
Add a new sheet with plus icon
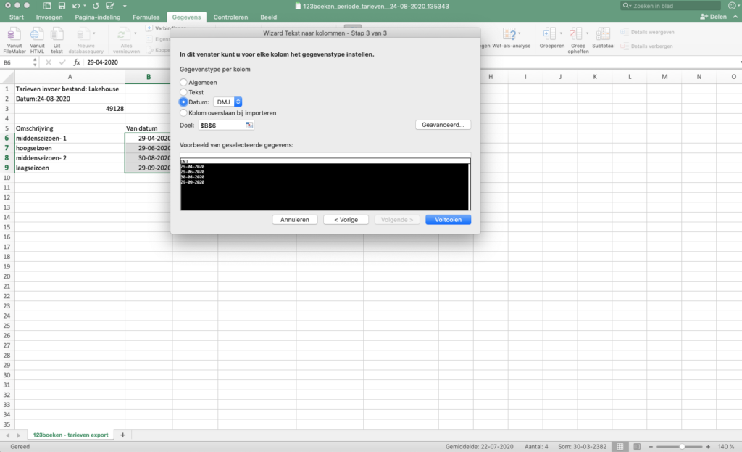click(x=122, y=435)
